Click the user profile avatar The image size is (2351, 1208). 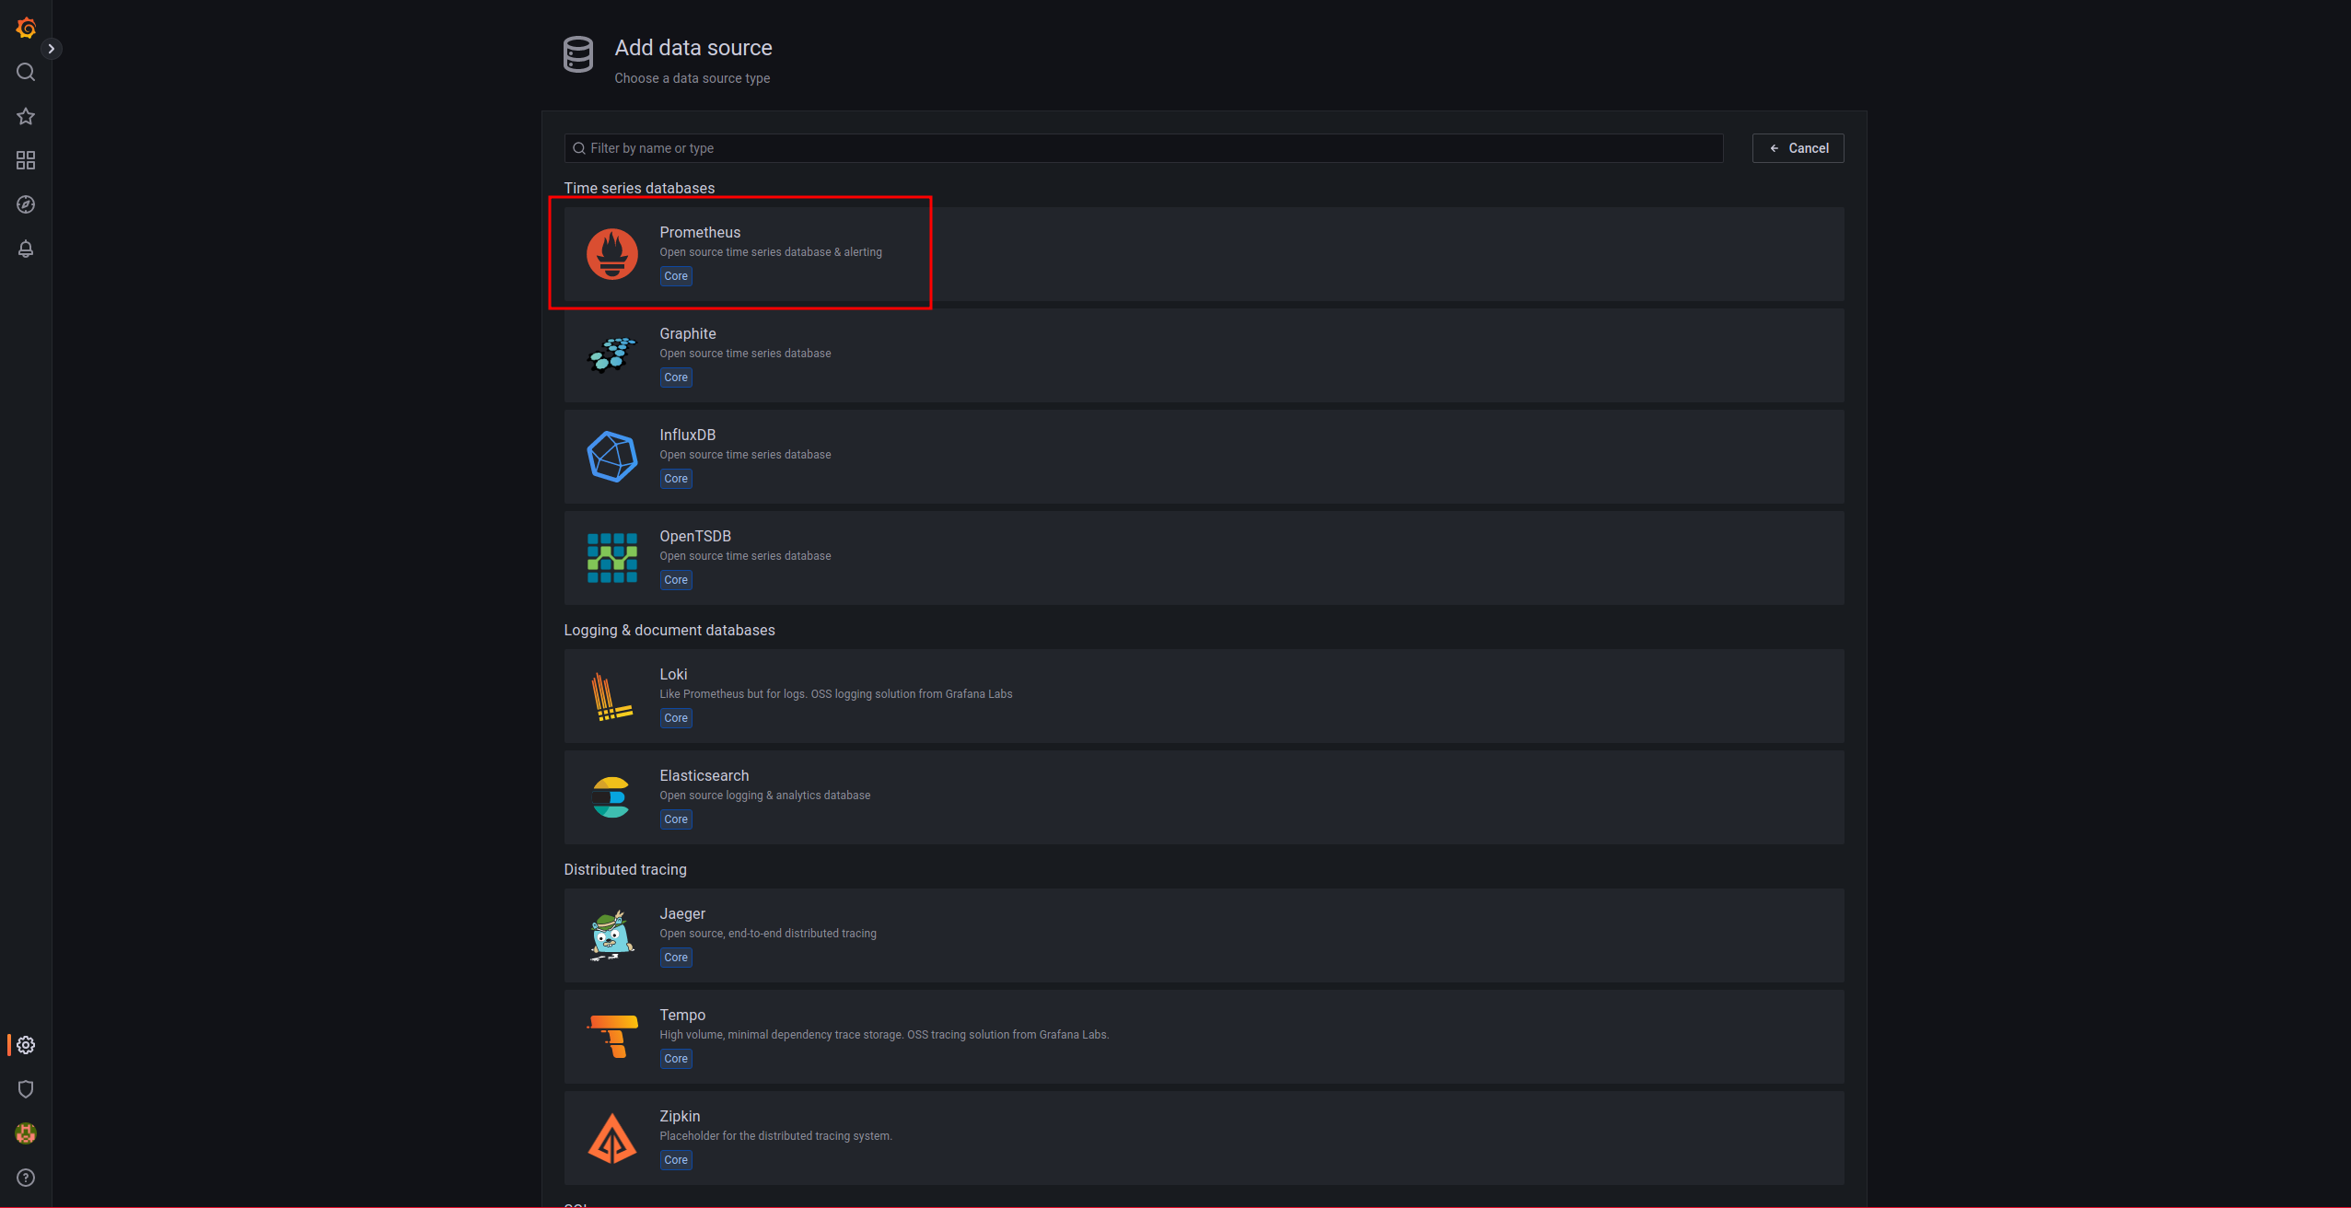[26, 1133]
